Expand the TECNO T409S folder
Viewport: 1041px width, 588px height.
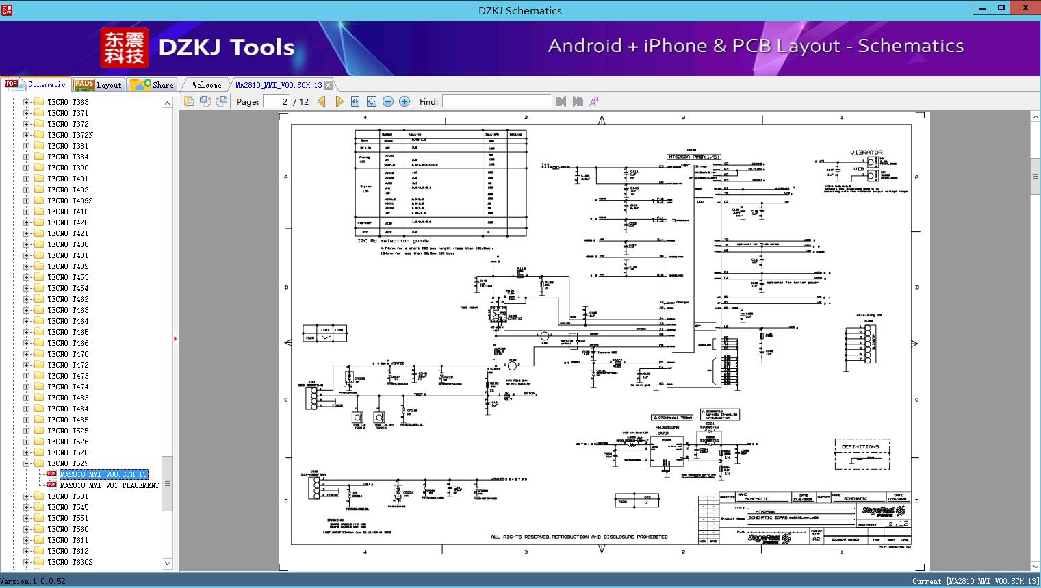[x=27, y=201]
